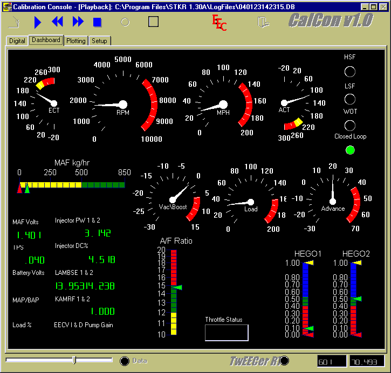Click the red triangle on MAF bar
The height and width of the screenshot is (373, 391).
tap(19, 188)
